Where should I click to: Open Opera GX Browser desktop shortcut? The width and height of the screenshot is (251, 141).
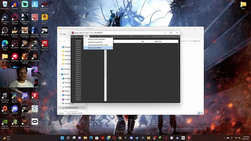point(15,19)
